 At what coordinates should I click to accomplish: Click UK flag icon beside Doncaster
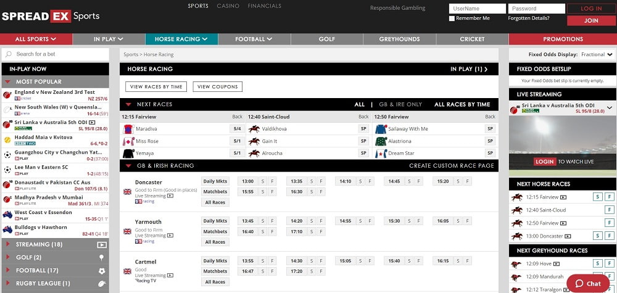point(128,192)
